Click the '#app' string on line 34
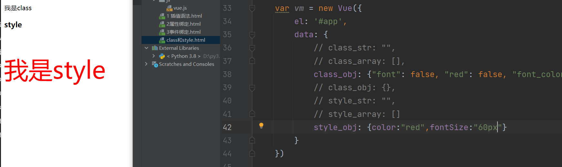Screen dimensions: 562x167 (328, 22)
